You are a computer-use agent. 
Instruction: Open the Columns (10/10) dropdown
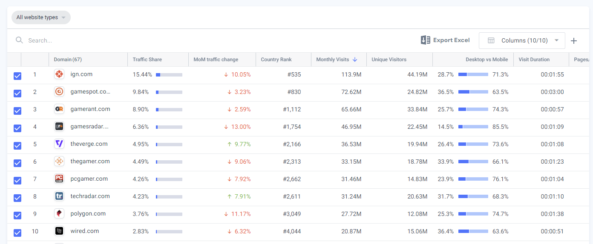coord(522,40)
